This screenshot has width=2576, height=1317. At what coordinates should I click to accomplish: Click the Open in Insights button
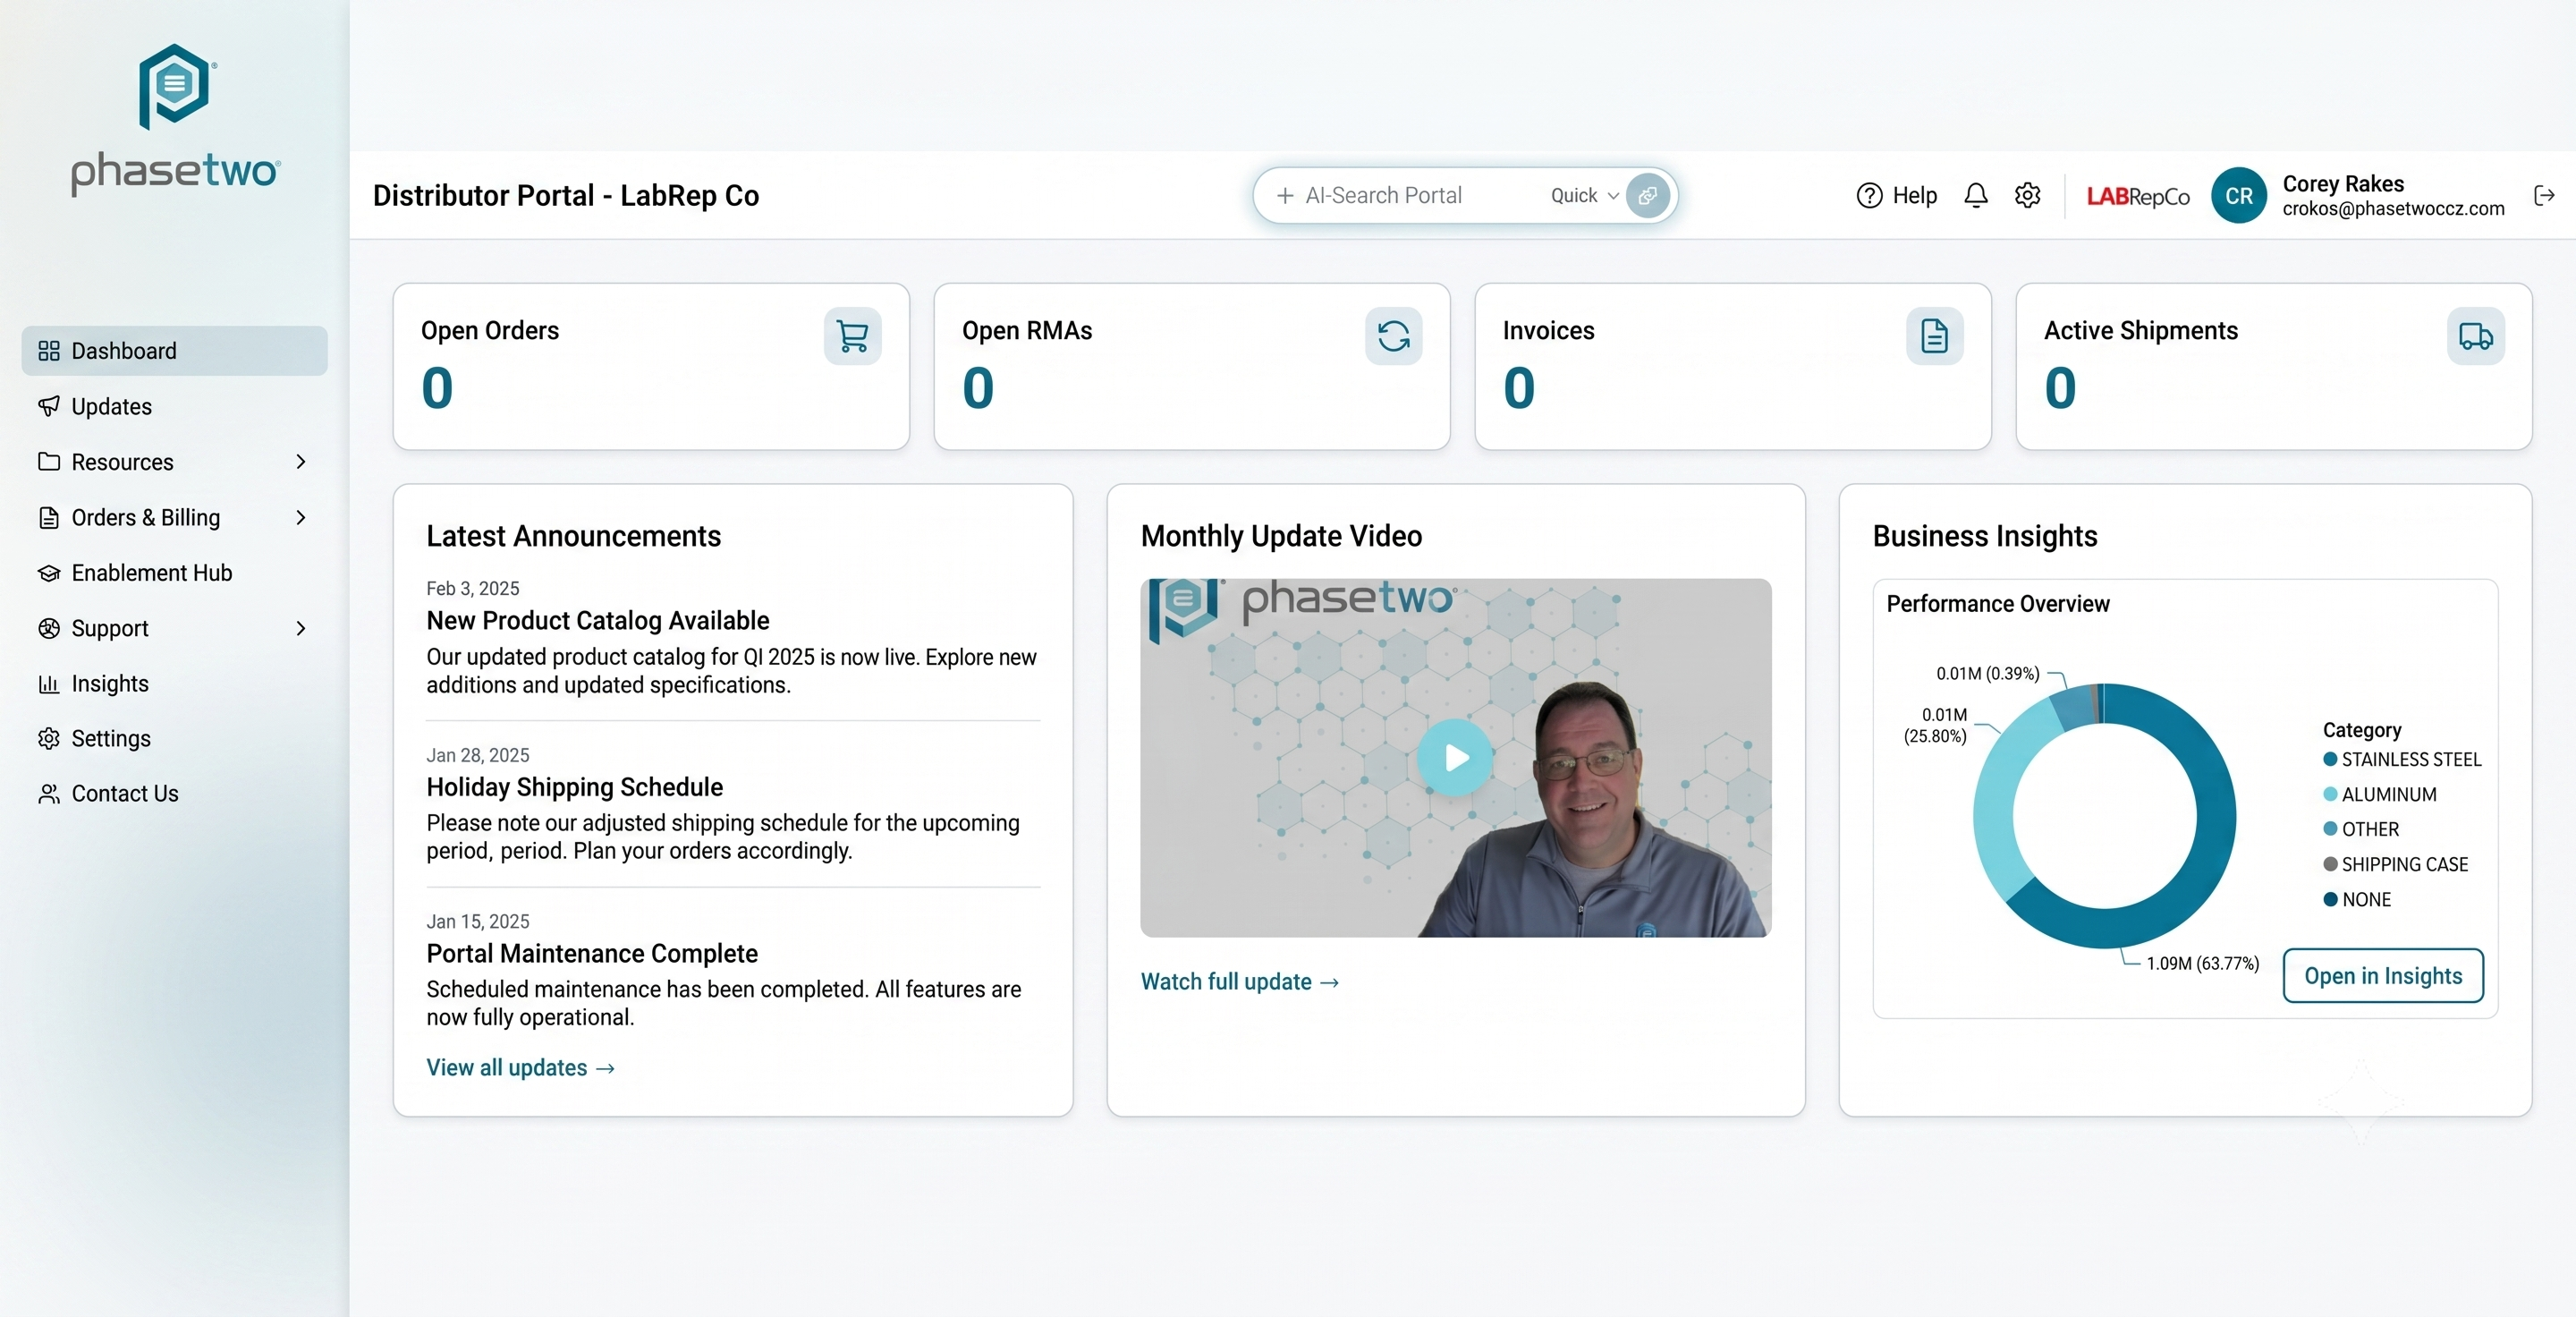2383,976
